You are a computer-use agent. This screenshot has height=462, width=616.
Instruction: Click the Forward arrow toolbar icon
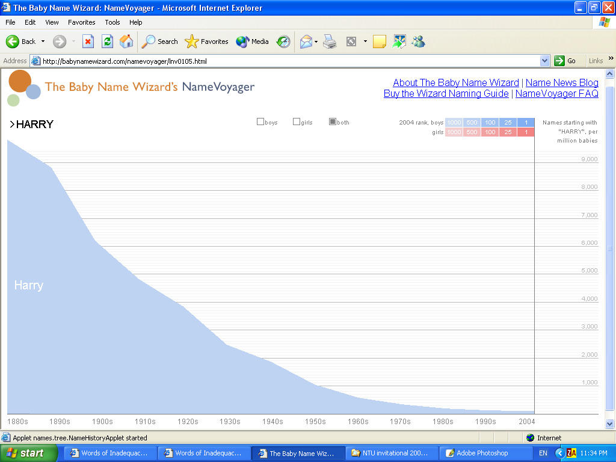[60, 42]
